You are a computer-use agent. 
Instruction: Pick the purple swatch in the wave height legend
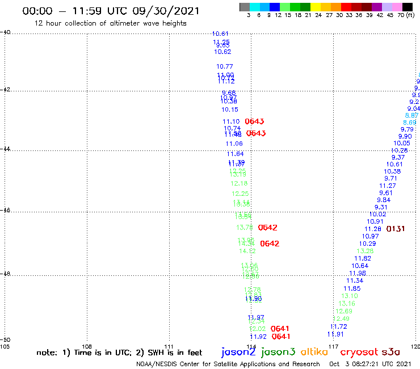coord(377,7)
